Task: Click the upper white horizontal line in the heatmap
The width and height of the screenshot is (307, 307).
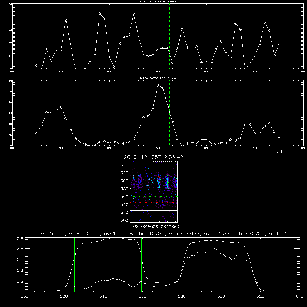Action: click(154, 173)
